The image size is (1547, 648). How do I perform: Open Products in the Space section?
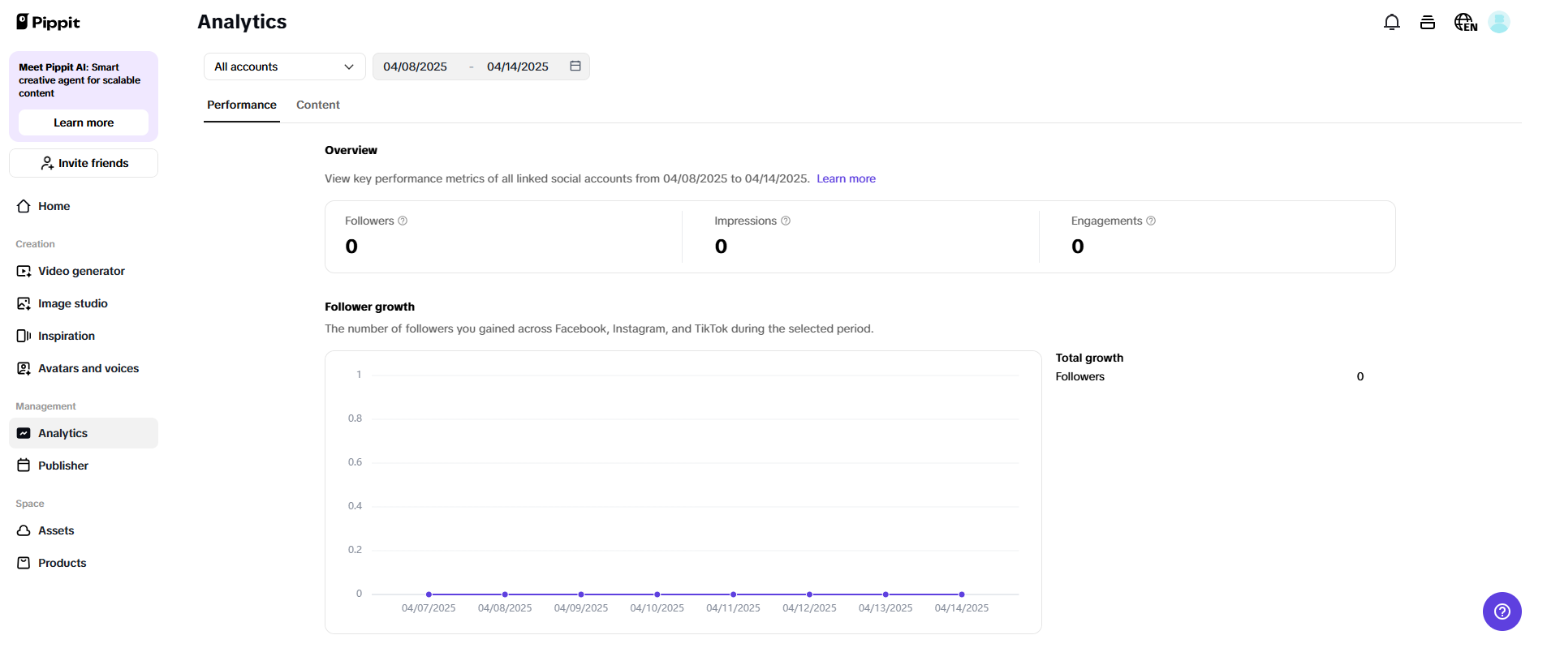[x=84, y=563]
